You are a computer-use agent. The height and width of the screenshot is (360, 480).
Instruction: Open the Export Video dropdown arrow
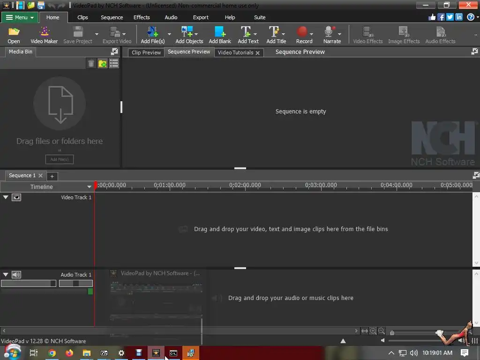124,34
